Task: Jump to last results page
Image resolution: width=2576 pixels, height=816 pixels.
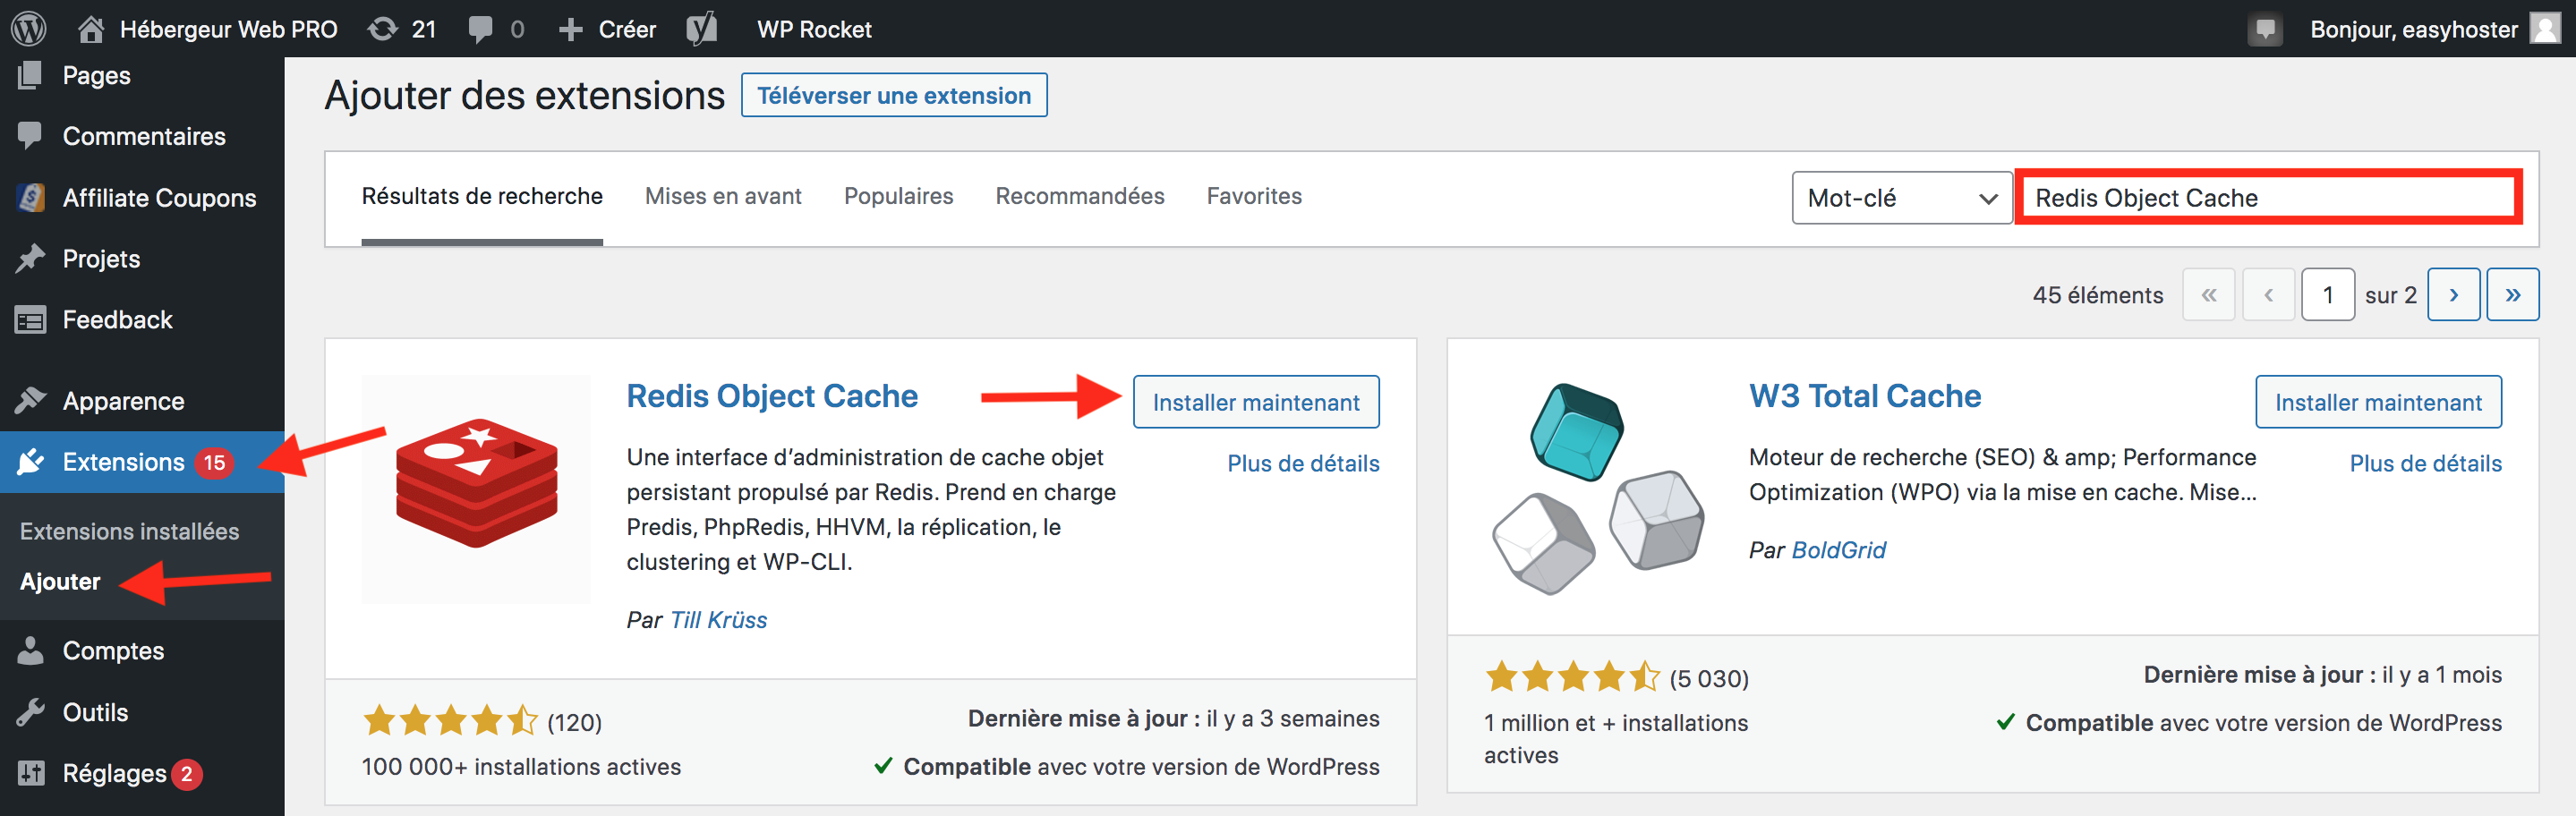Action: pyautogui.click(x=2512, y=295)
